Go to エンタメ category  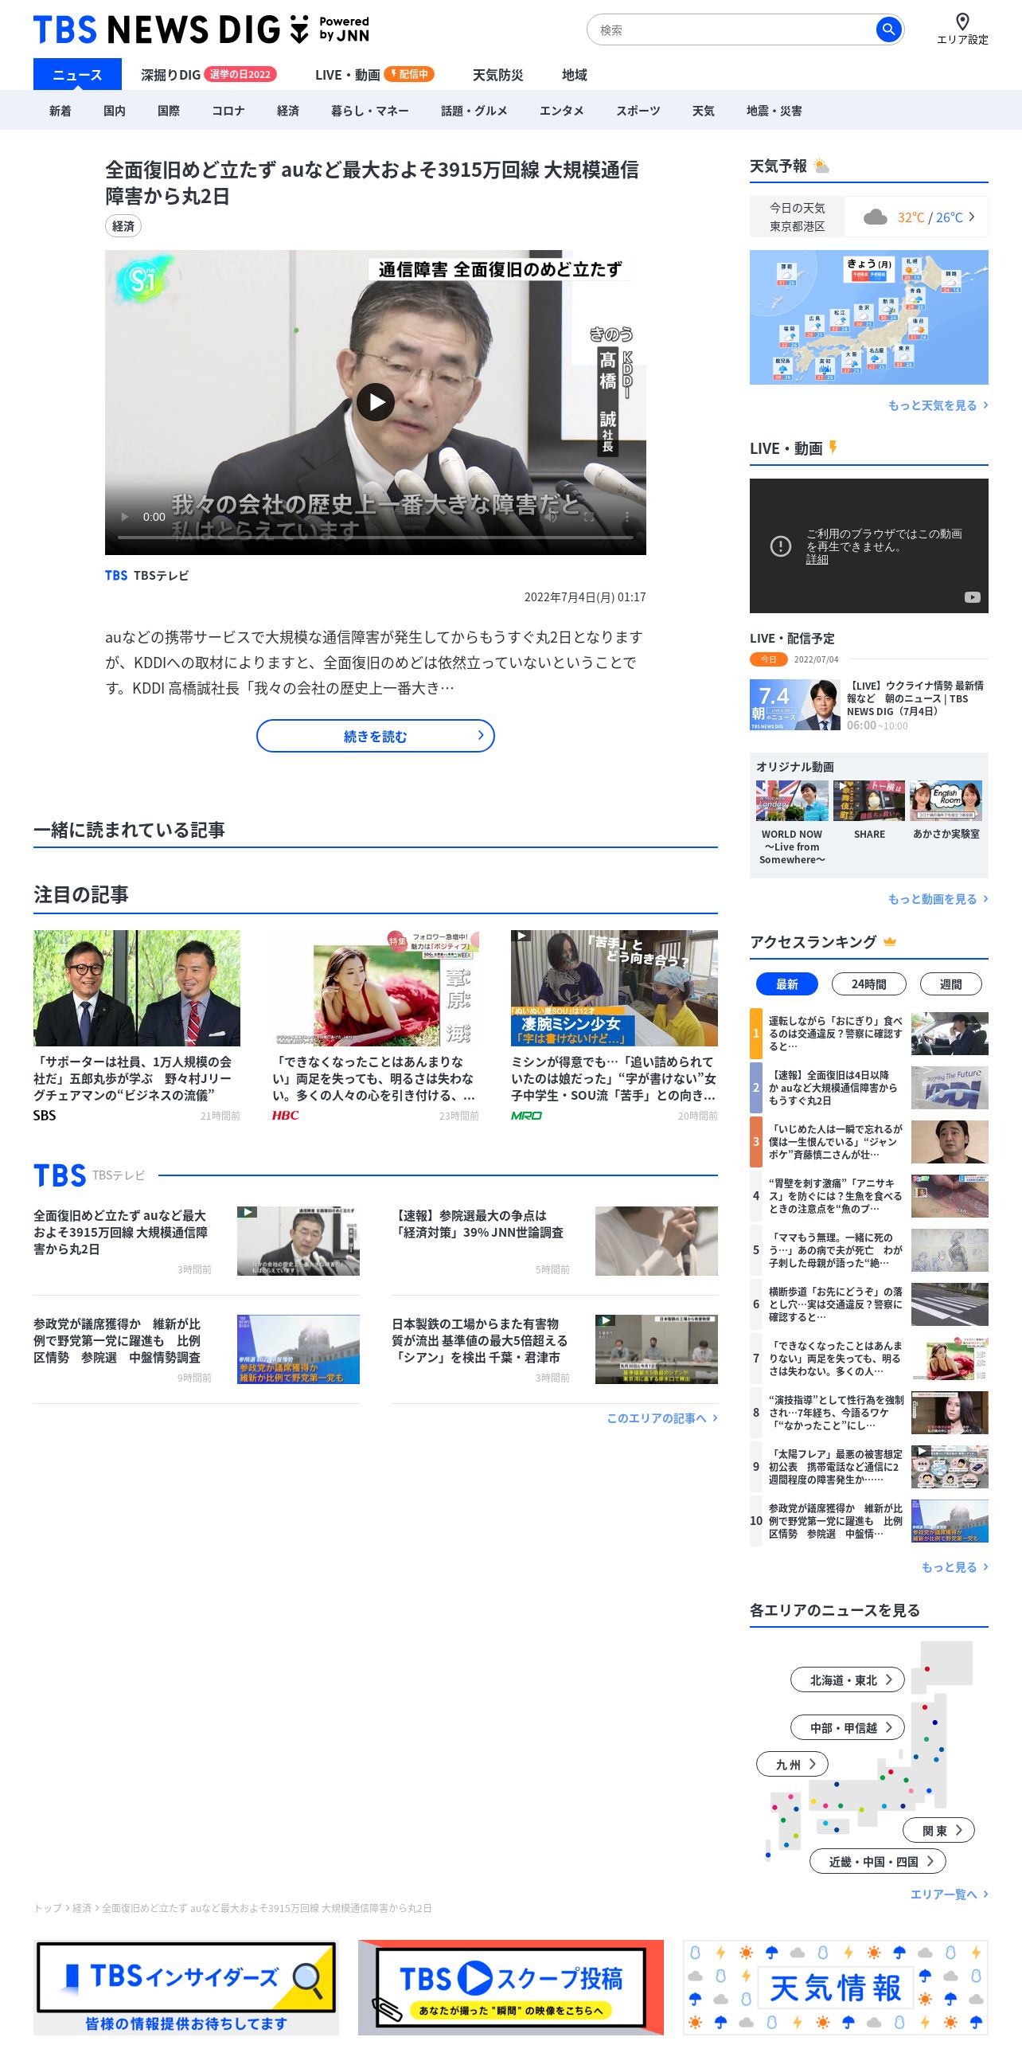[562, 111]
